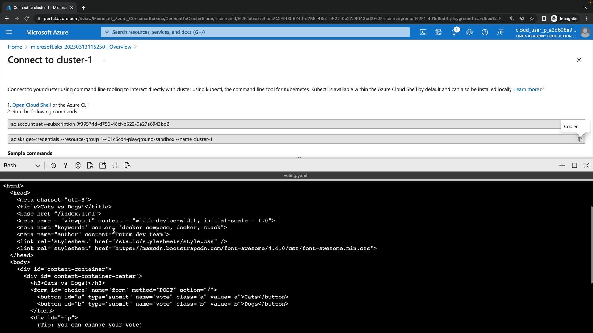The height and width of the screenshot is (333, 593).
Task: Launch Cloud Shell from top header icon
Action: pos(423,32)
